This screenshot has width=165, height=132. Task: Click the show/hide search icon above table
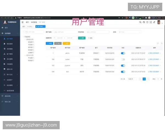click(158, 43)
